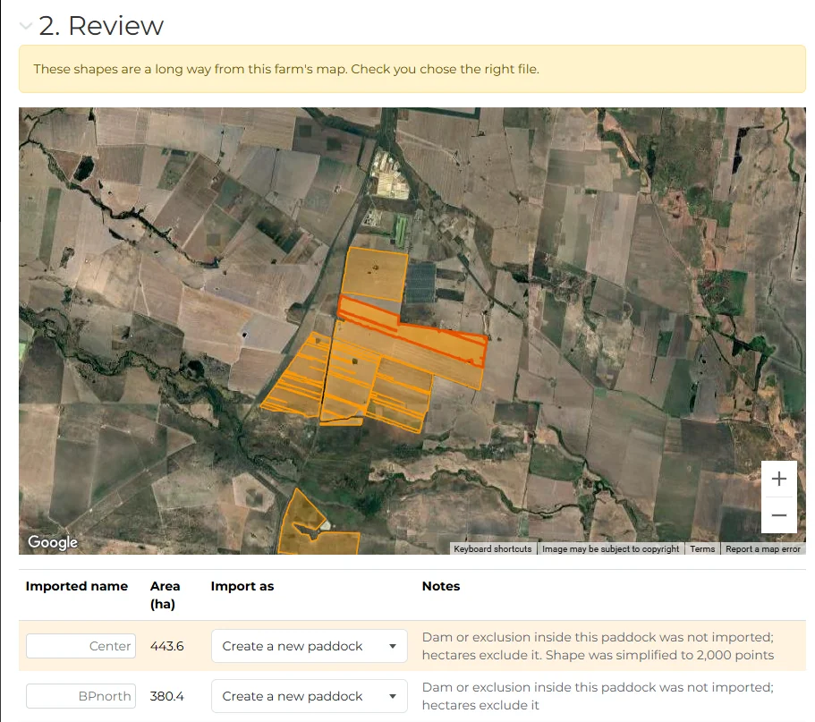
Task: Click the 2. Review heading
Action: (101, 25)
